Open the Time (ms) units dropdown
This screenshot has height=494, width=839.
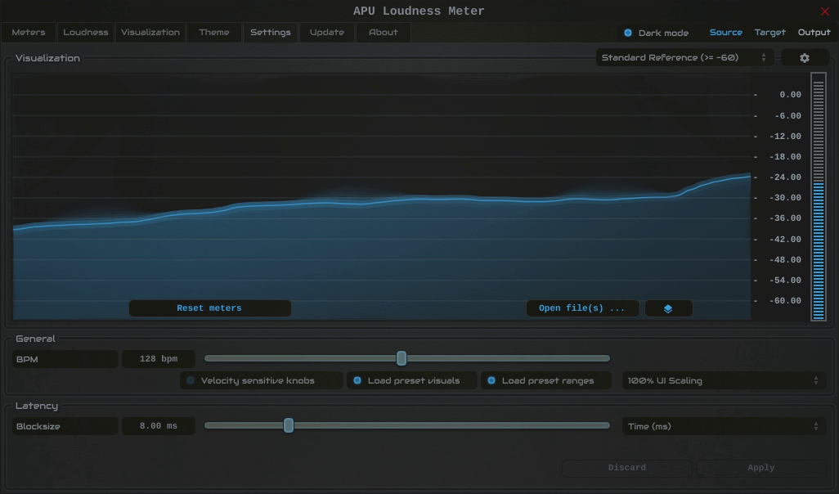(724, 426)
